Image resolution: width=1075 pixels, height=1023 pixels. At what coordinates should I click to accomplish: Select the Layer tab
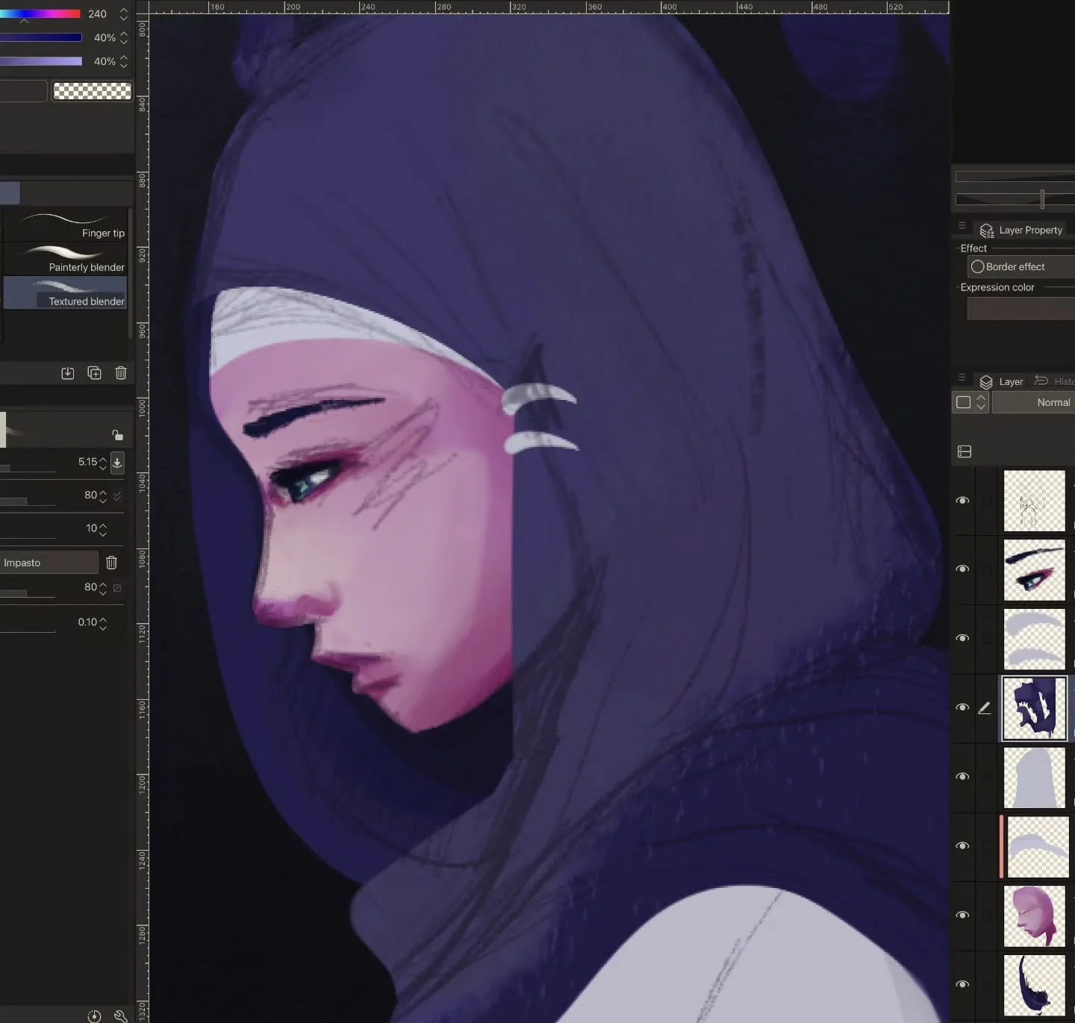pos(1011,381)
